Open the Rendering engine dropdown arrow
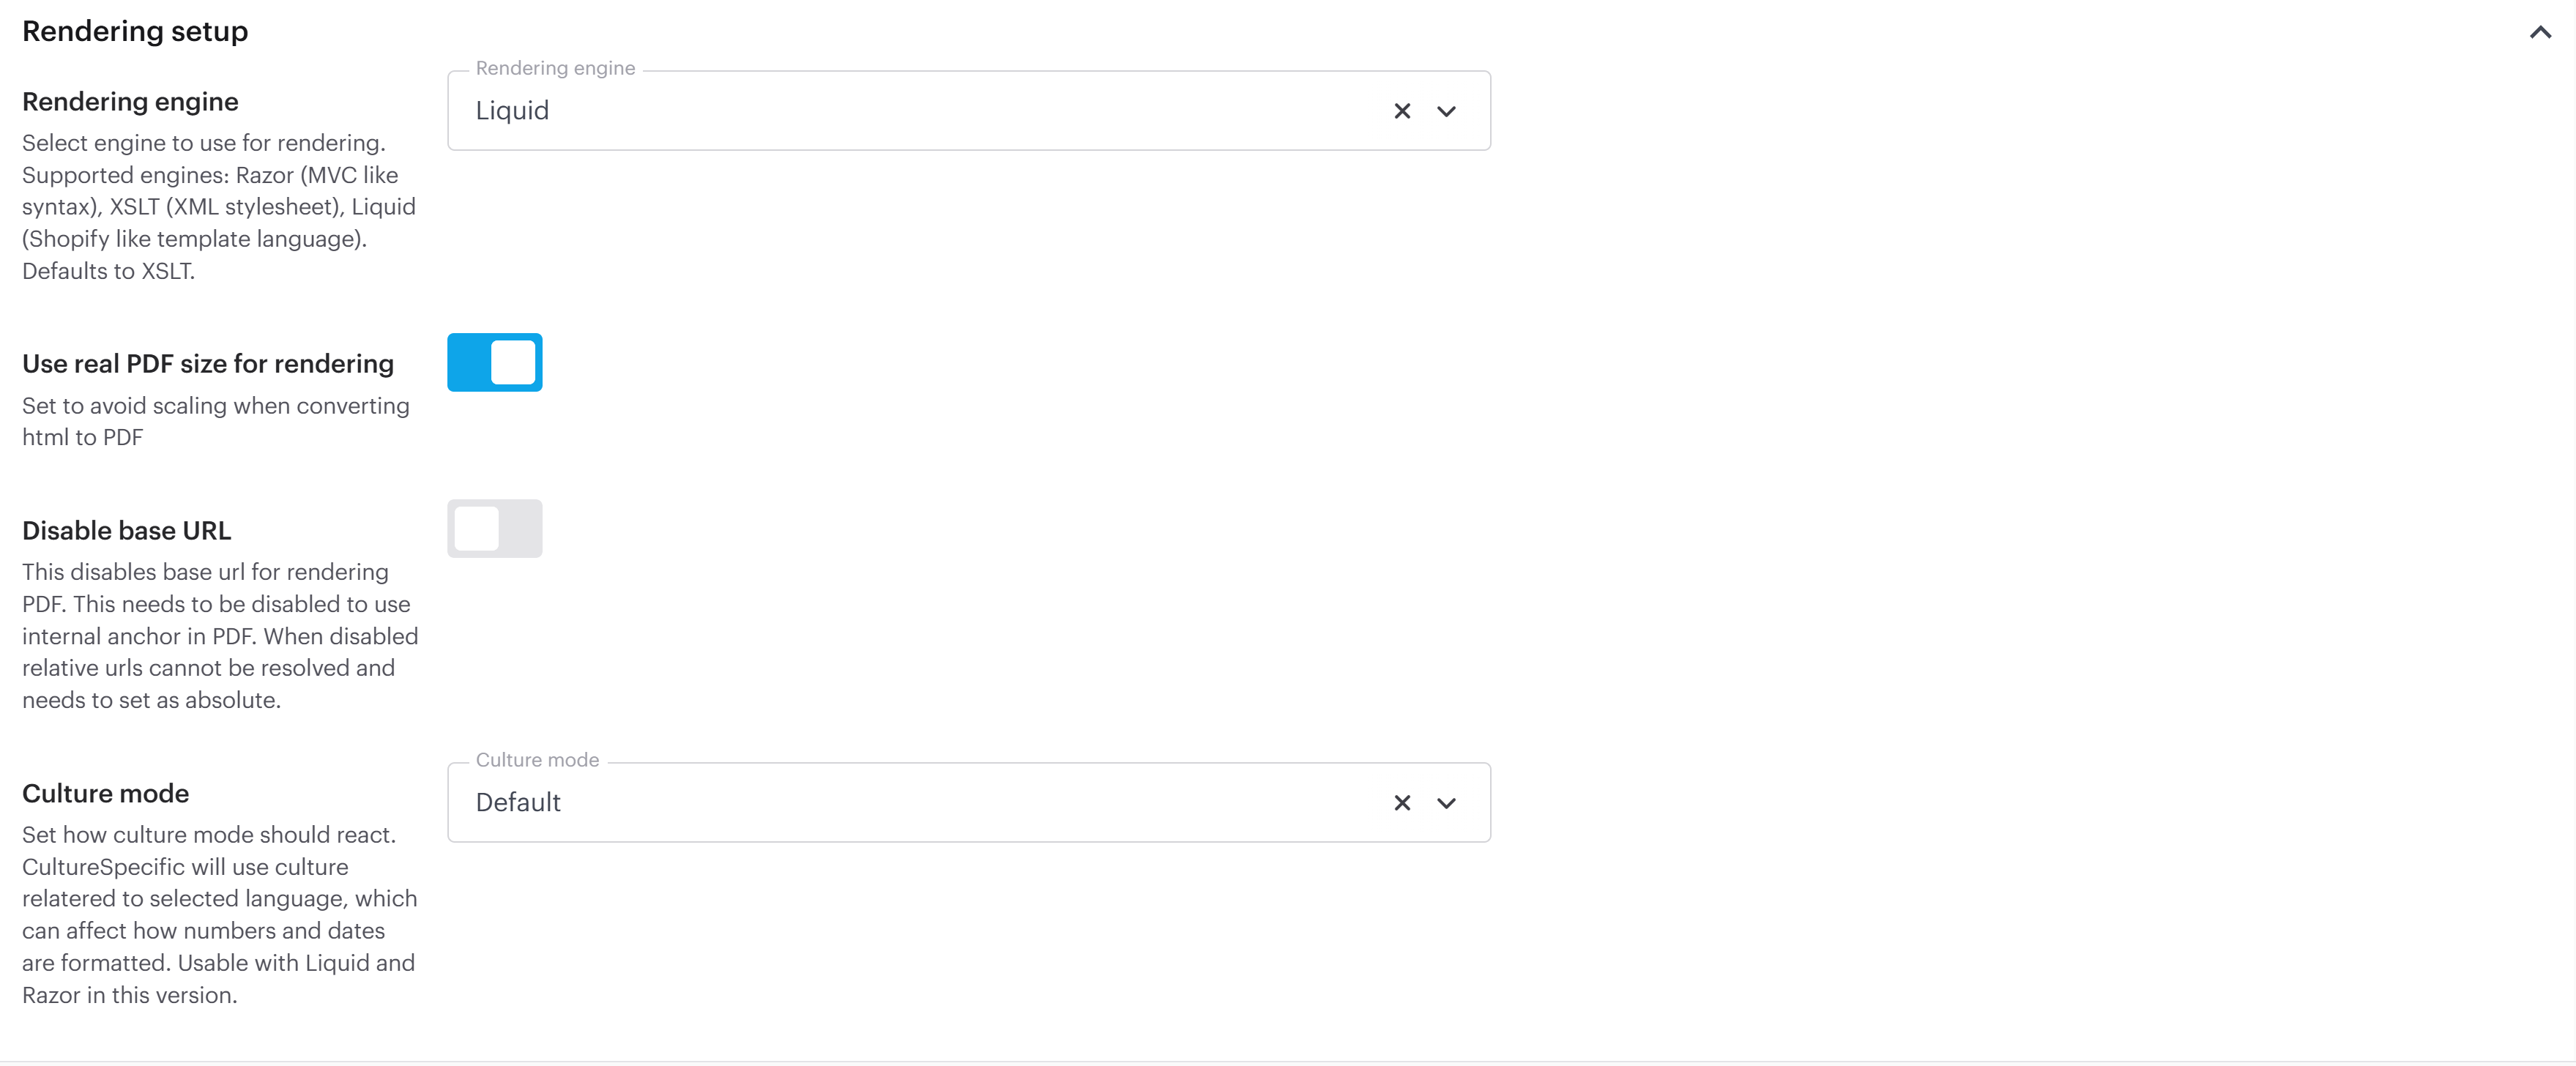This screenshot has width=2576, height=1066. click(x=1446, y=111)
